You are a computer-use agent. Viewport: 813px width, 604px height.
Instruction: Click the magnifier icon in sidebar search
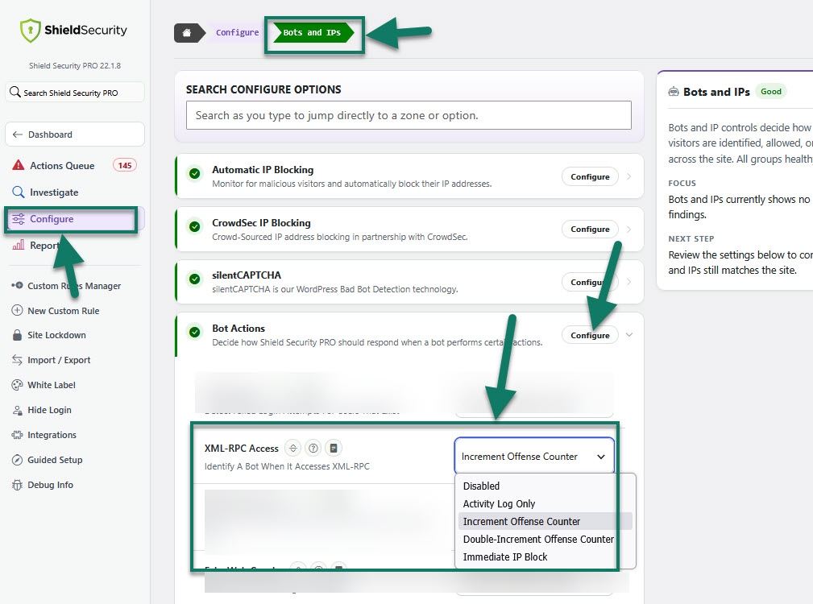tap(15, 92)
